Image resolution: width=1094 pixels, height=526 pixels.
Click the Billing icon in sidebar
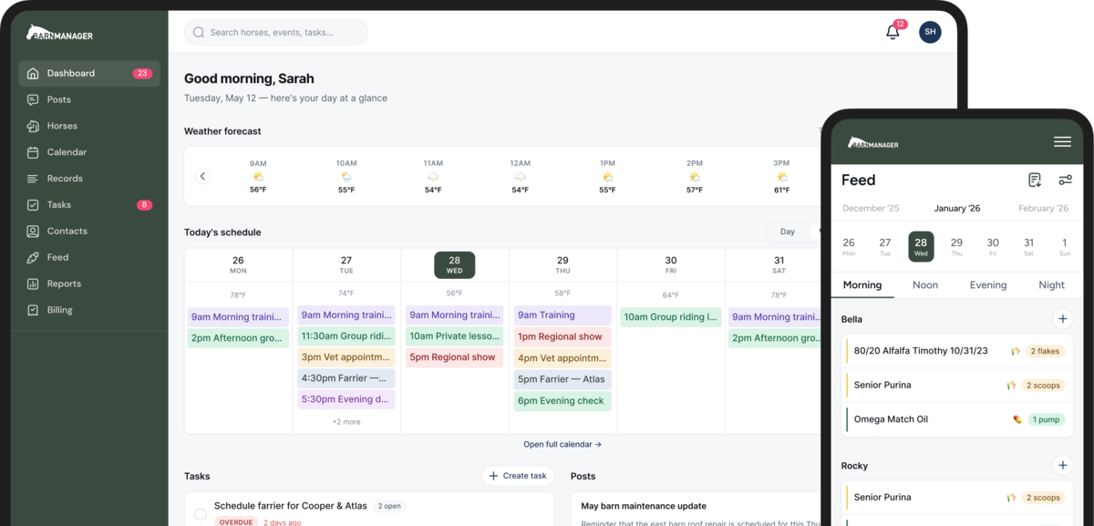(x=33, y=310)
